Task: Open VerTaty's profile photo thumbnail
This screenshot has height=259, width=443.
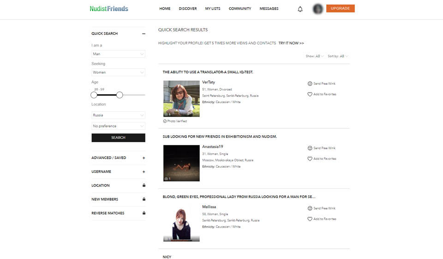Action: [x=181, y=99]
